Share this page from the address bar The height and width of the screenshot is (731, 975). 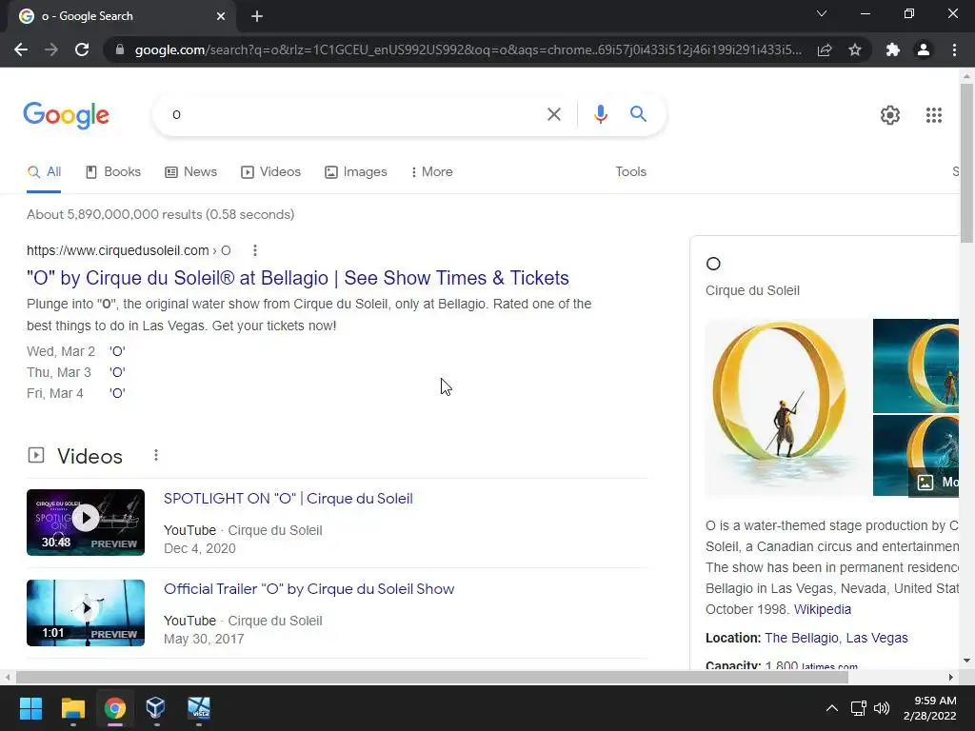825,49
